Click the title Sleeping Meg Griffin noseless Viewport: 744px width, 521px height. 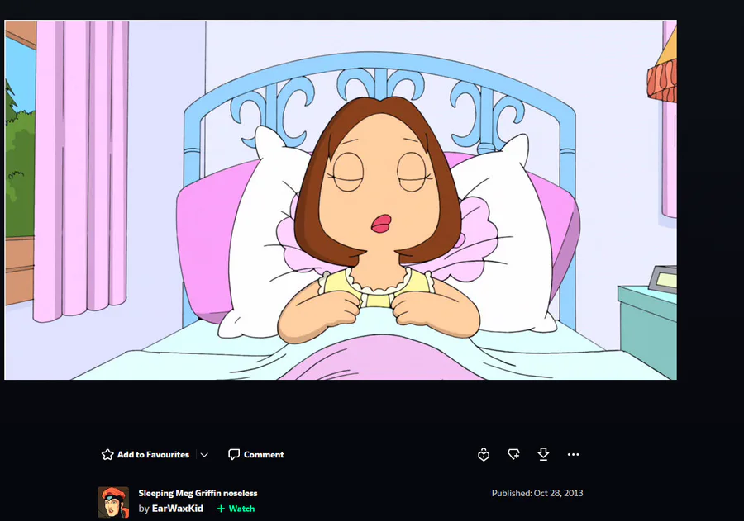pos(198,494)
